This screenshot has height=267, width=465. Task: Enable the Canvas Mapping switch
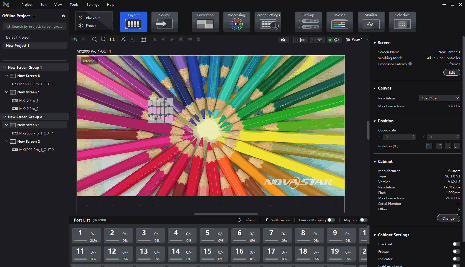click(331, 220)
